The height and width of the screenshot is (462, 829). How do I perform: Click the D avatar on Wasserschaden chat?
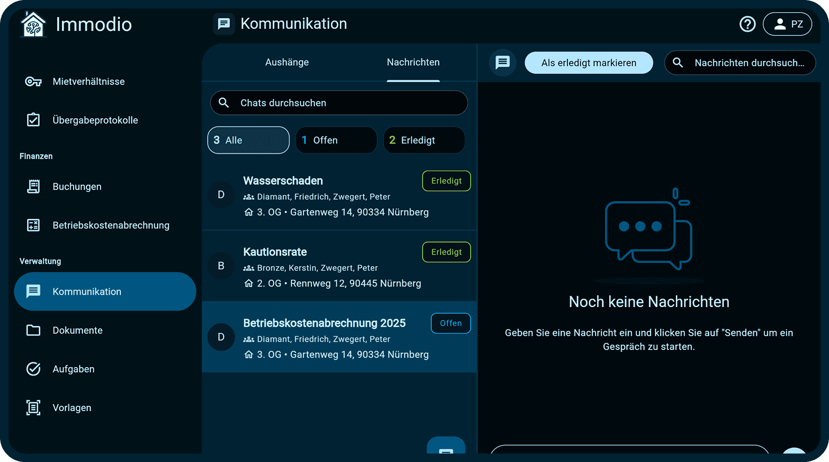pyautogui.click(x=221, y=195)
